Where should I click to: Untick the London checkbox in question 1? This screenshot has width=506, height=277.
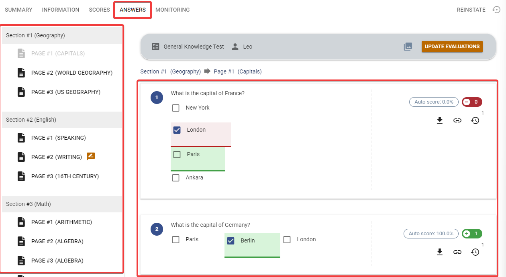tap(177, 130)
